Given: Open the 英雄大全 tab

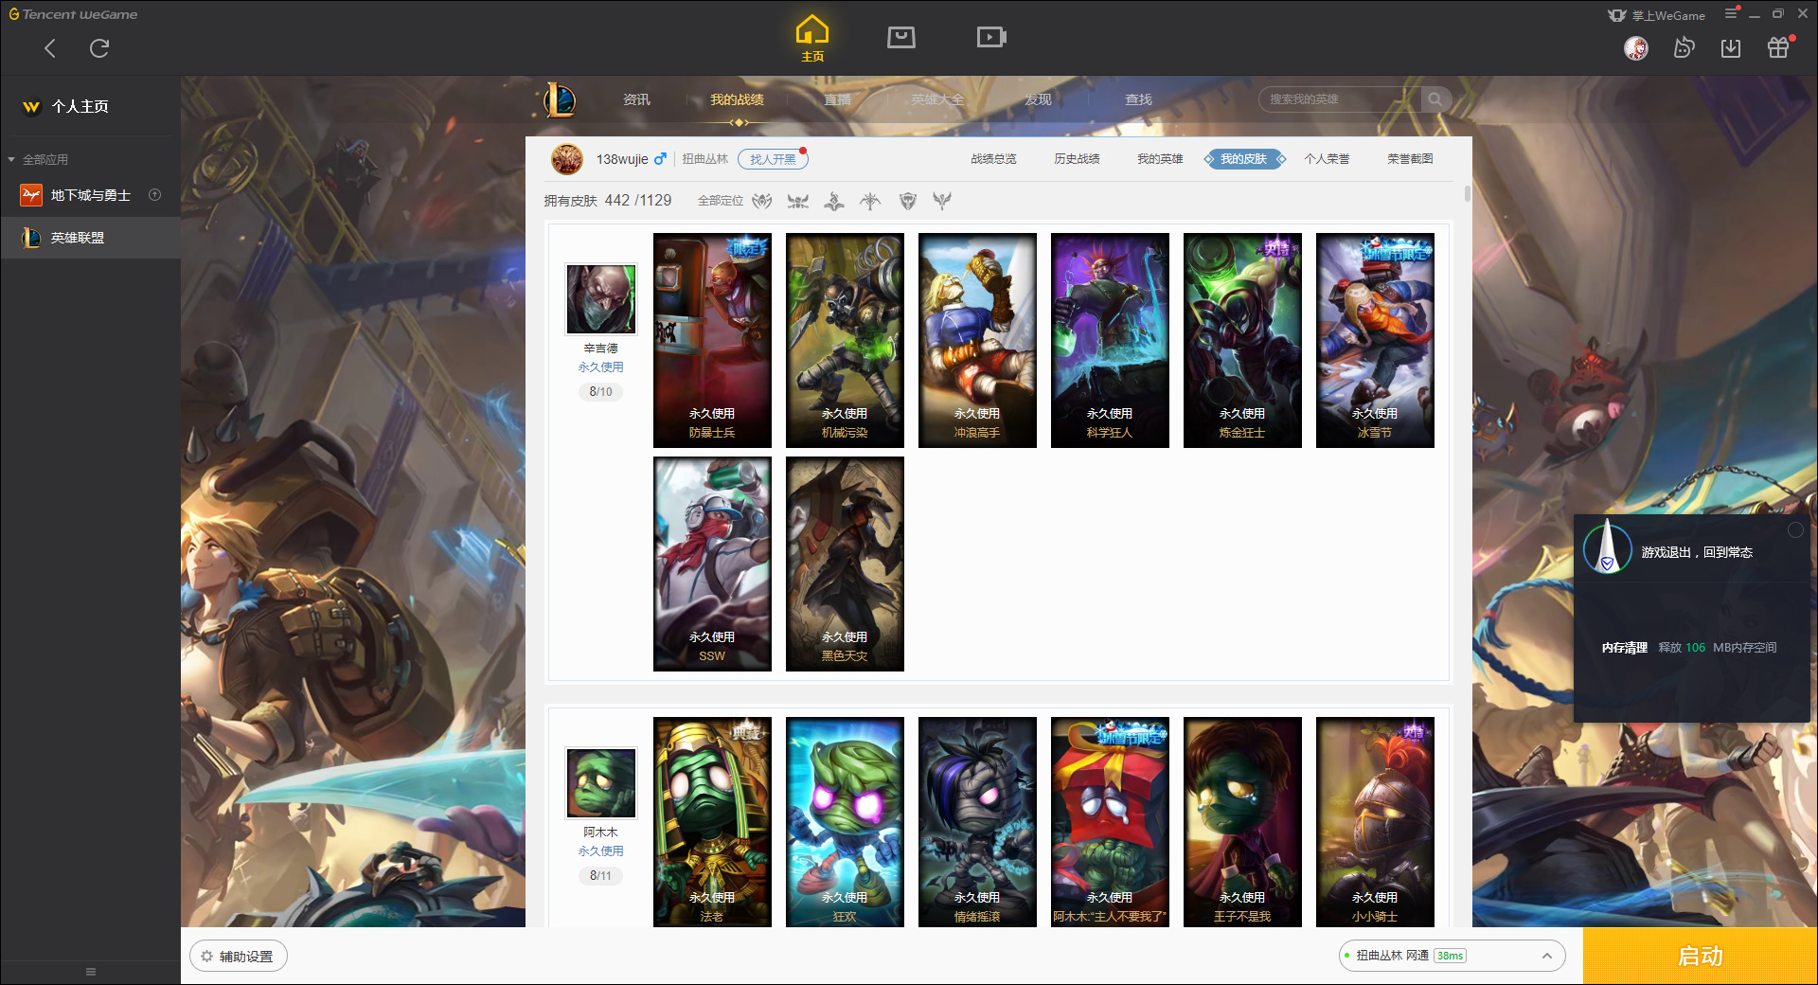Looking at the screenshot, I should pyautogui.click(x=937, y=99).
